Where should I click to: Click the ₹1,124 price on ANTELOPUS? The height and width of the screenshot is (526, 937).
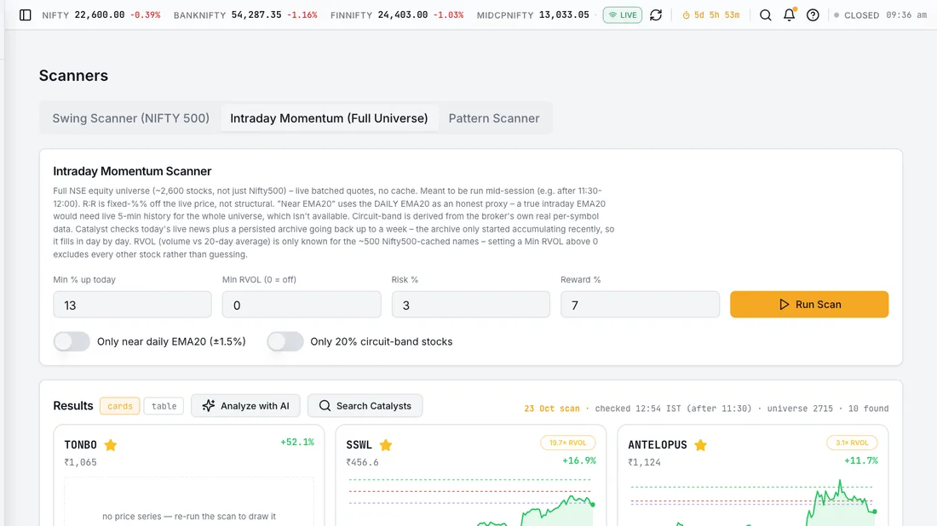point(644,462)
